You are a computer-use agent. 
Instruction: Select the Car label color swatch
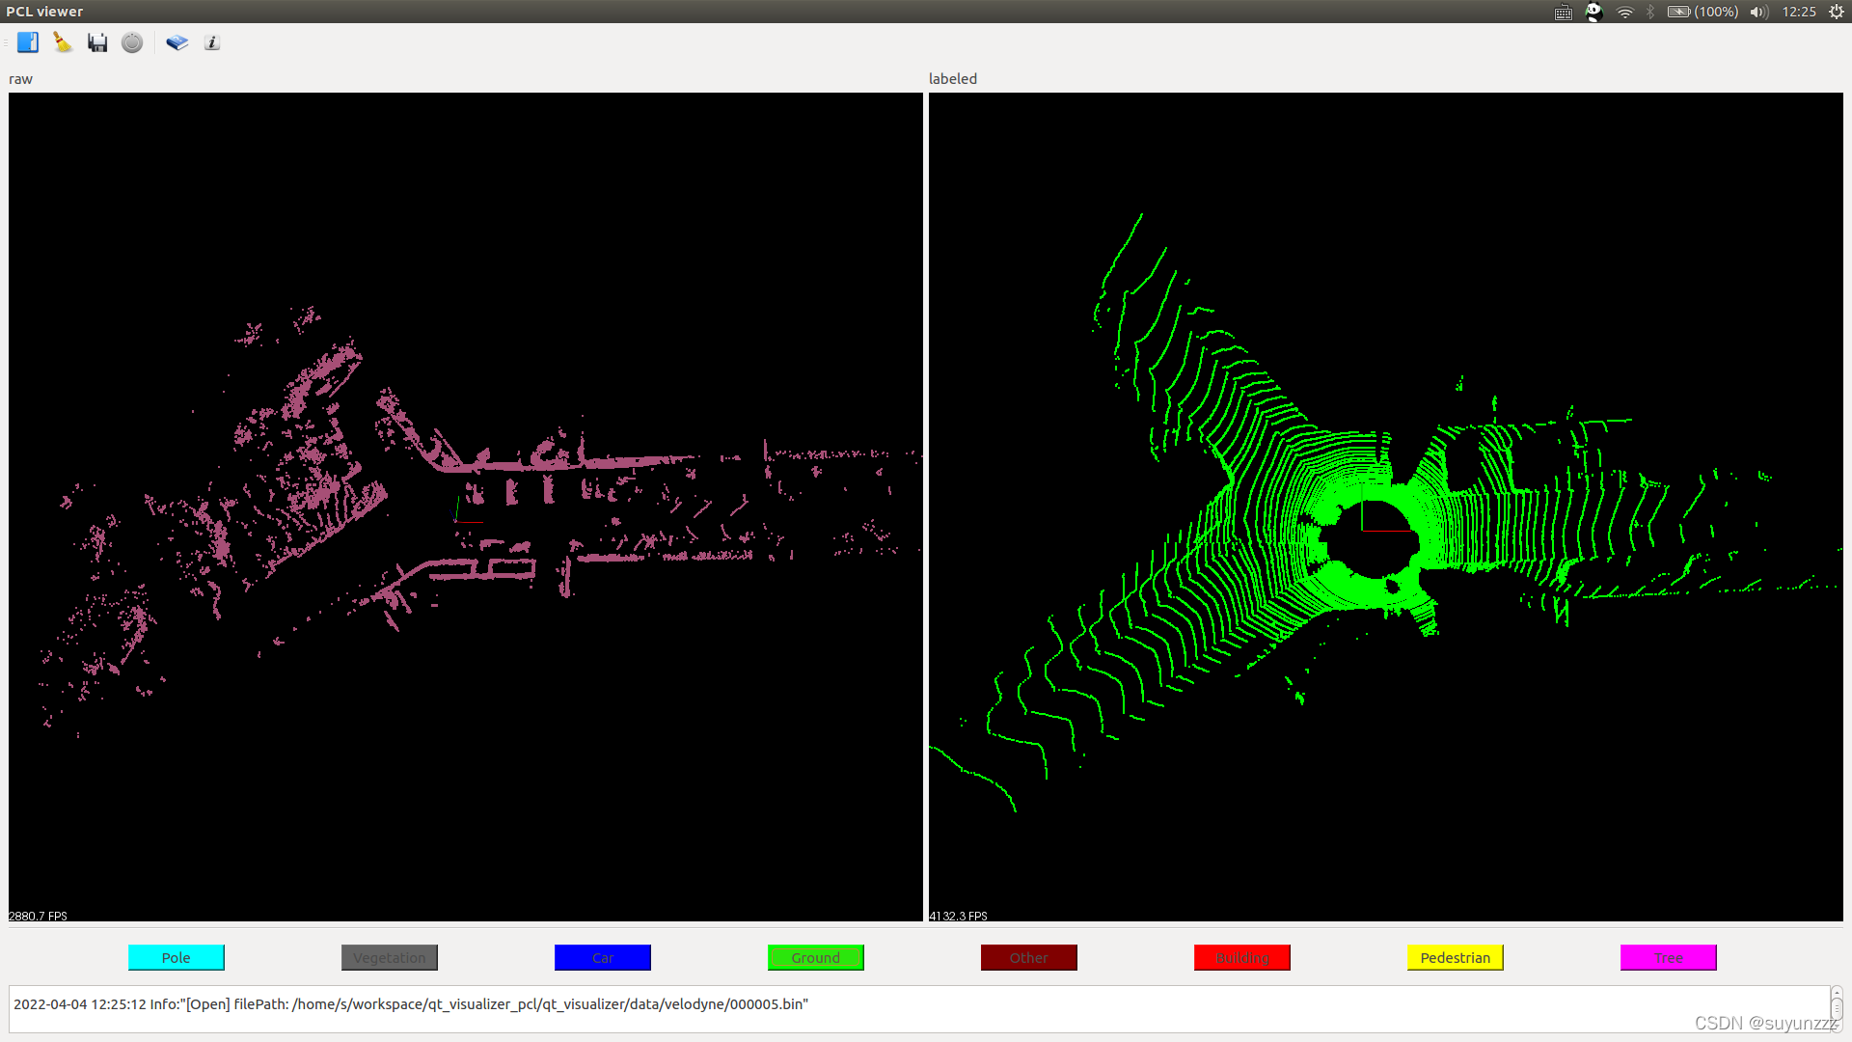pyautogui.click(x=602, y=958)
